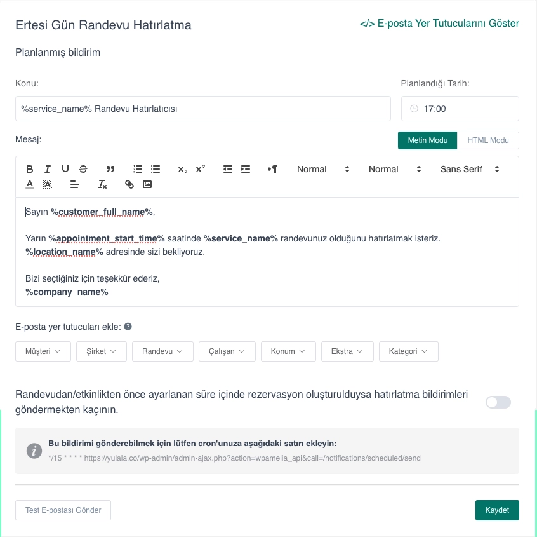
Task: Switch to HTML Modu tab
Action: 487,140
